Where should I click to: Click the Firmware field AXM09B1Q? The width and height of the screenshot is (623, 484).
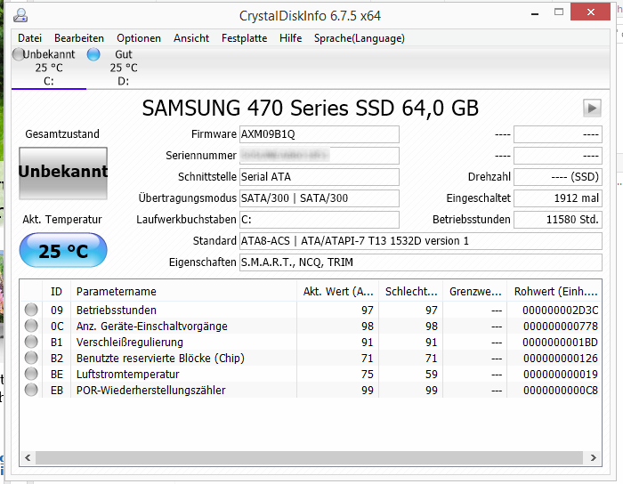[x=319, y=134]
